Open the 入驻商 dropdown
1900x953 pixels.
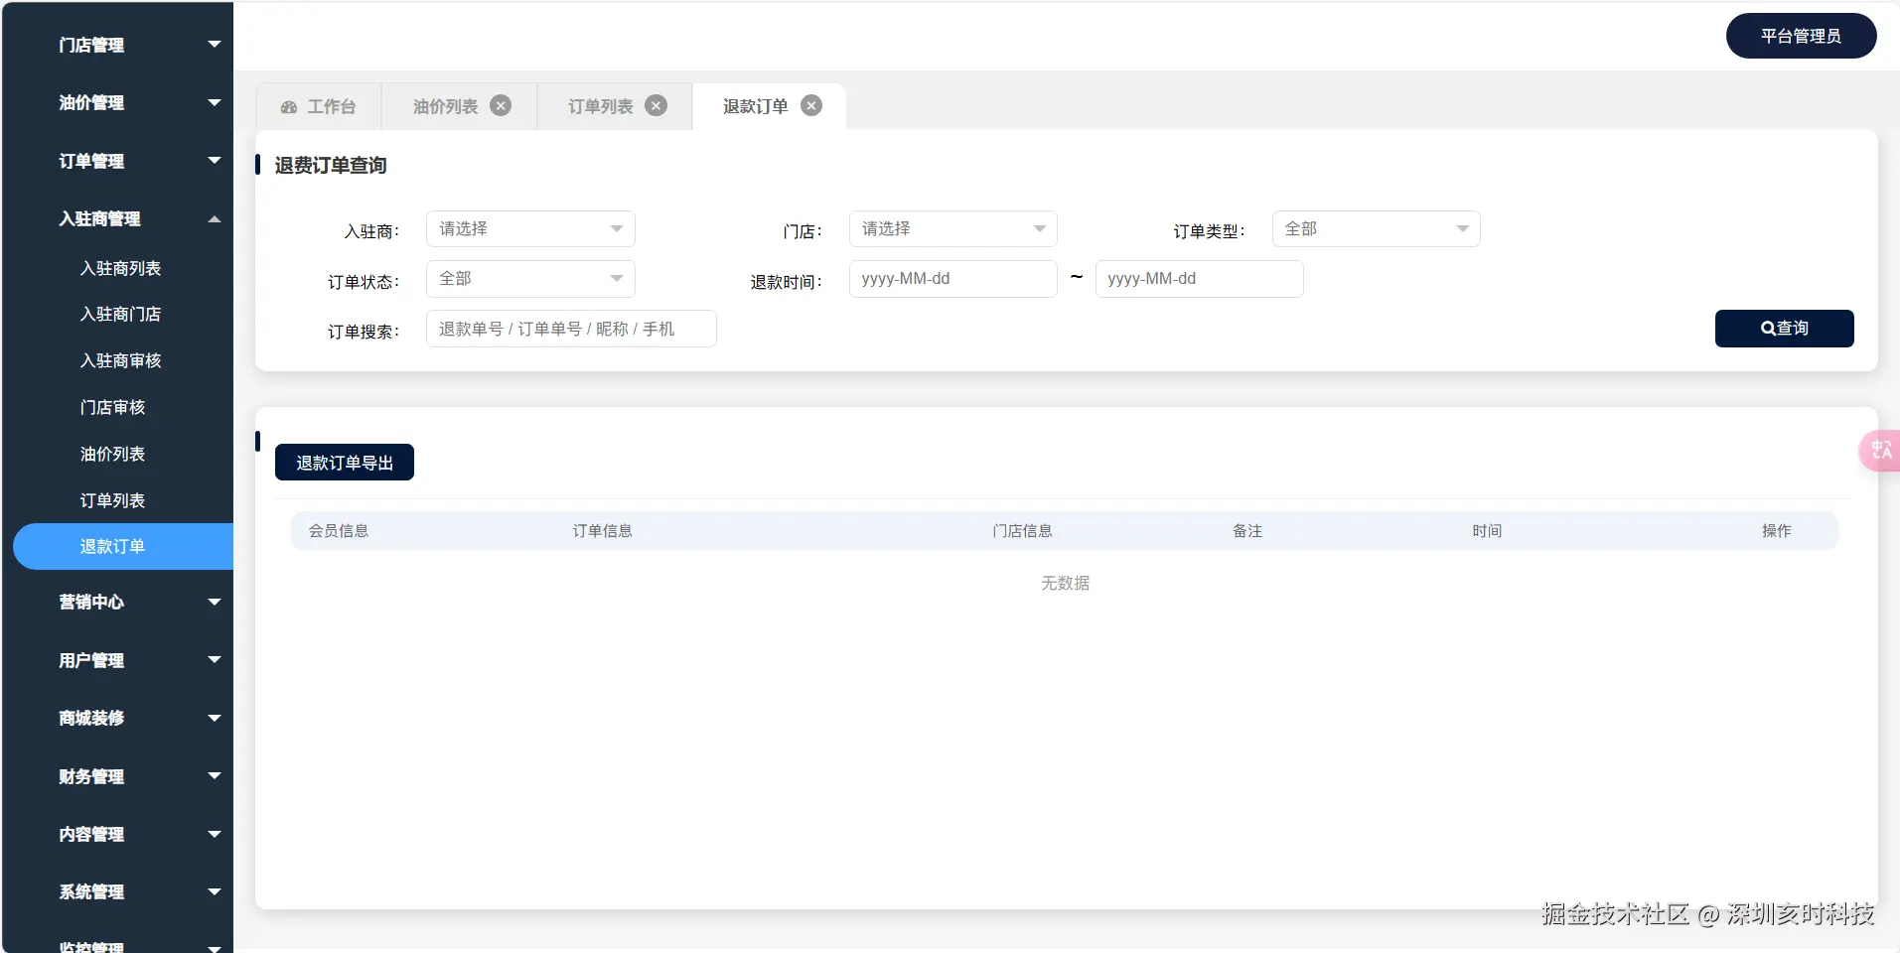530,229
